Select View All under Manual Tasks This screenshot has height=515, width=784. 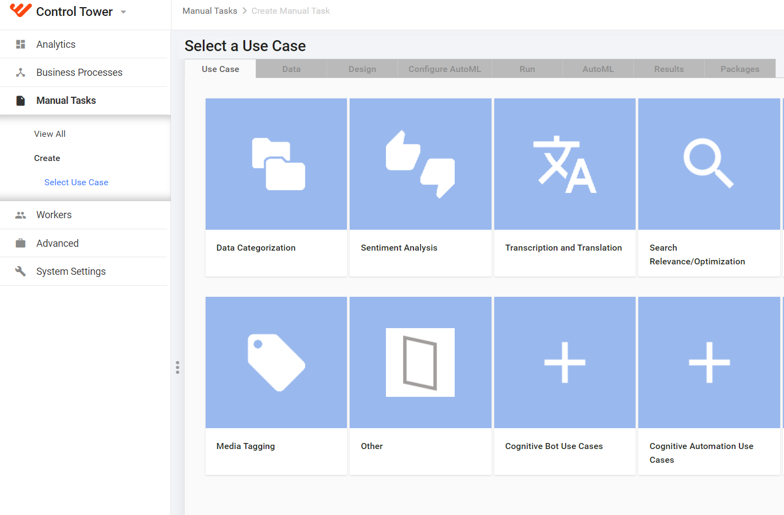coord(49,134)
